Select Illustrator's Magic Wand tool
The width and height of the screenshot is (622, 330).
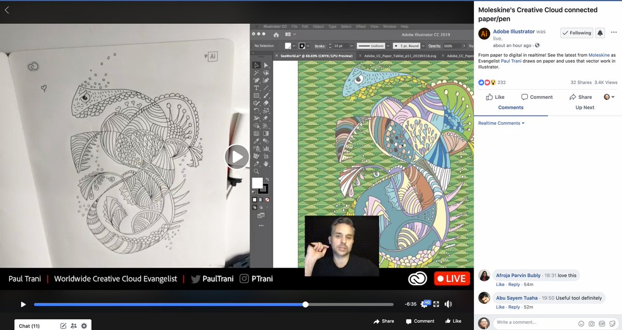(256, 73)
